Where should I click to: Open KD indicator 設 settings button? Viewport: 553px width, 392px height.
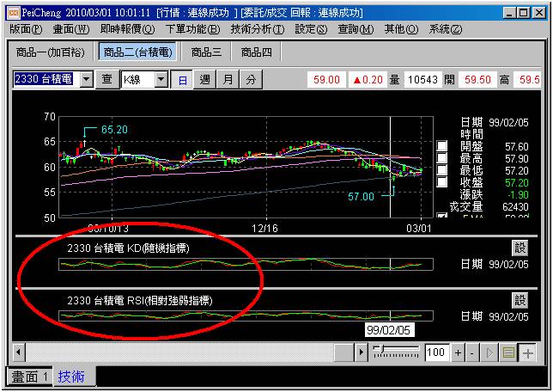click(520, 248)
